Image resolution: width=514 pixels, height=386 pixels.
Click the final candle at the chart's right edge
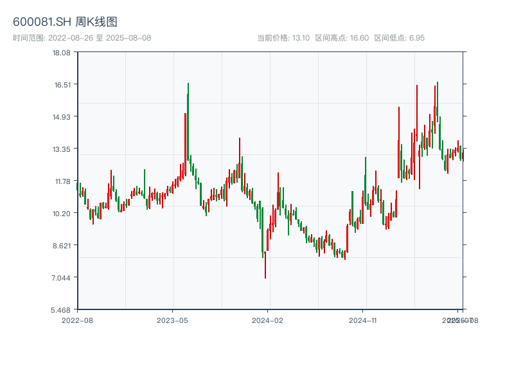[x=463, y=155]
